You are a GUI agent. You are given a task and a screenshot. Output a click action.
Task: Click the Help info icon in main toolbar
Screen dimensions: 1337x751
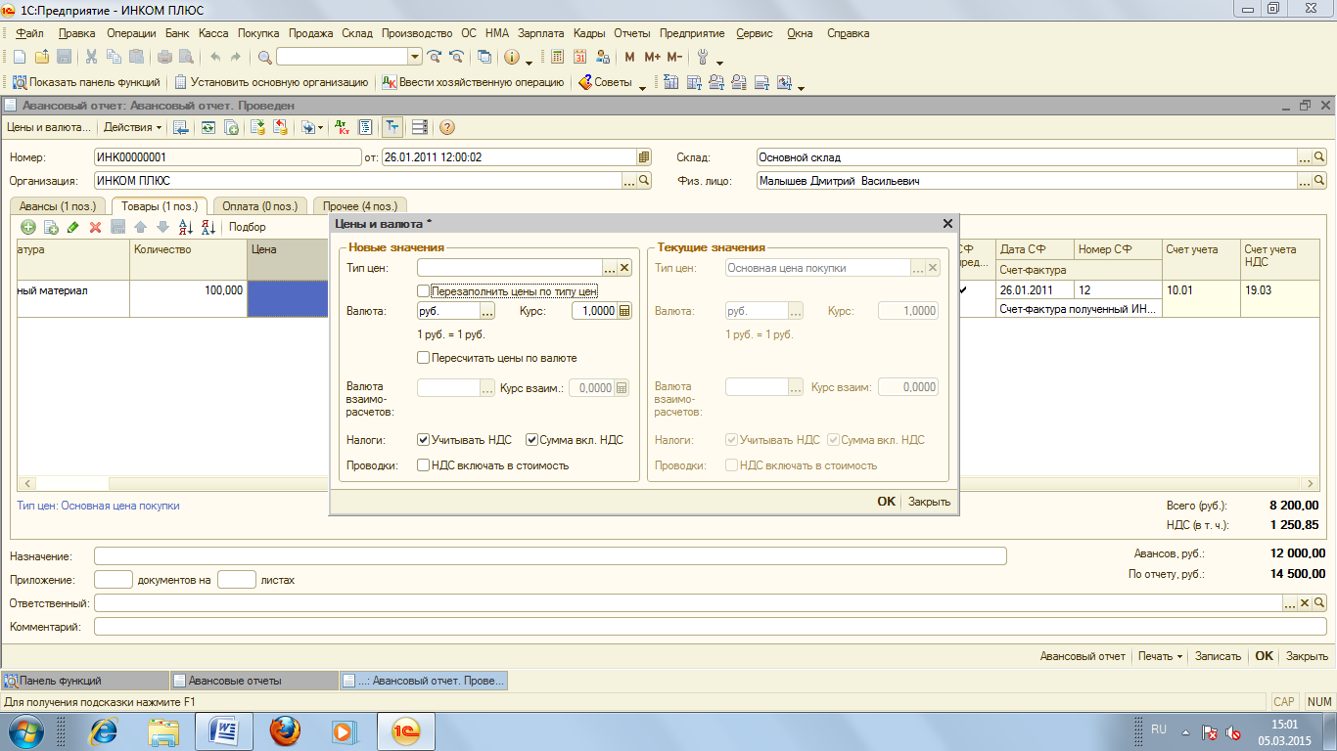click(511, 57)
